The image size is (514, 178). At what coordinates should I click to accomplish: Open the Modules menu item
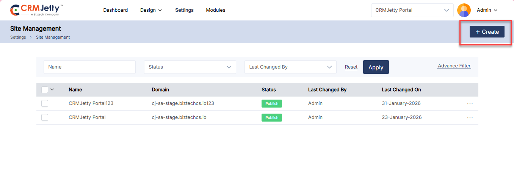[x=215, y=10]
